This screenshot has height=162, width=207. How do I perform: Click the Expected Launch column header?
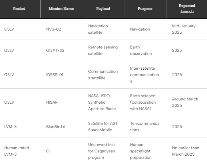coord(187,8)
